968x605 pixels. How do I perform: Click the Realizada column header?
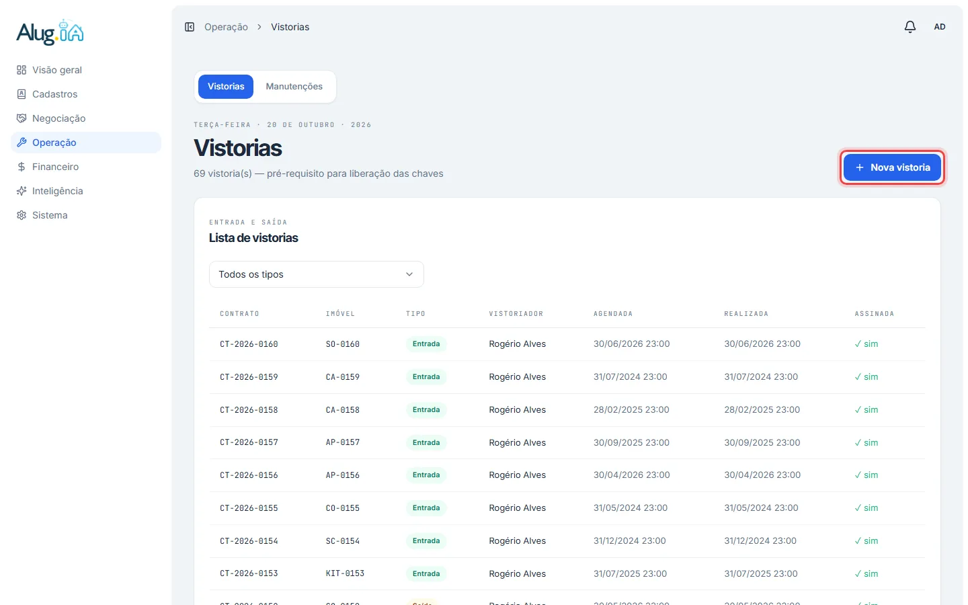pyautogui.click(x=746, y=314)
